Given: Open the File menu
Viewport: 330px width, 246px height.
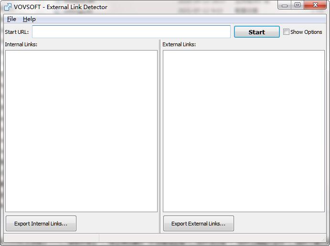Looking at the screenshot, I should click(11, 19).
